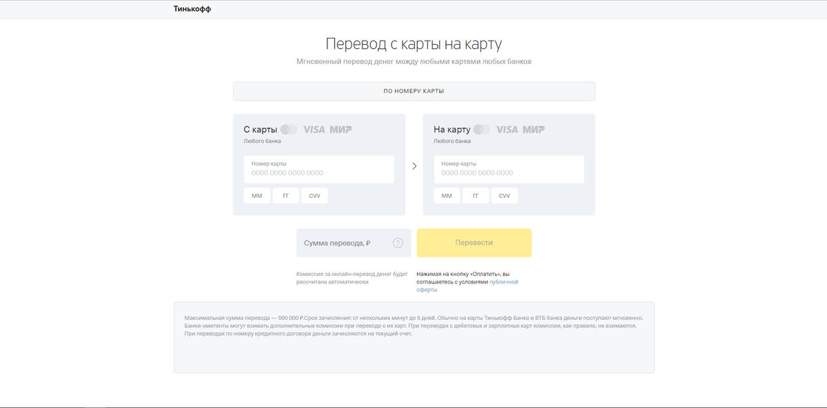Click the На карту heading
The width and height of the screenshot is (827, 408).
point(452,129)
